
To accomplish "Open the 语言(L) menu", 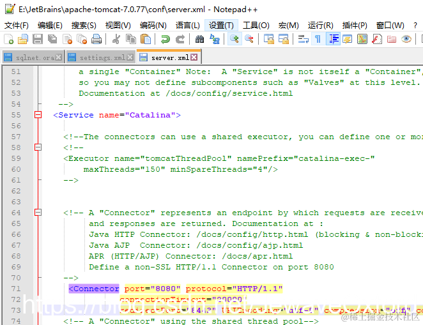I will (x=187, y=26).
